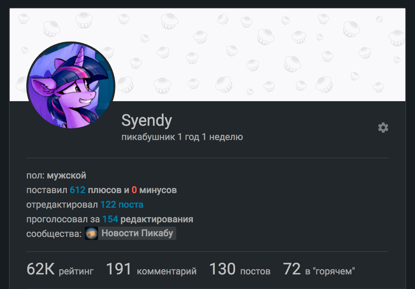This screenshot has width=415, height=289.
Task: Show the 191 comments number
Action: click(x=119, y=269)
